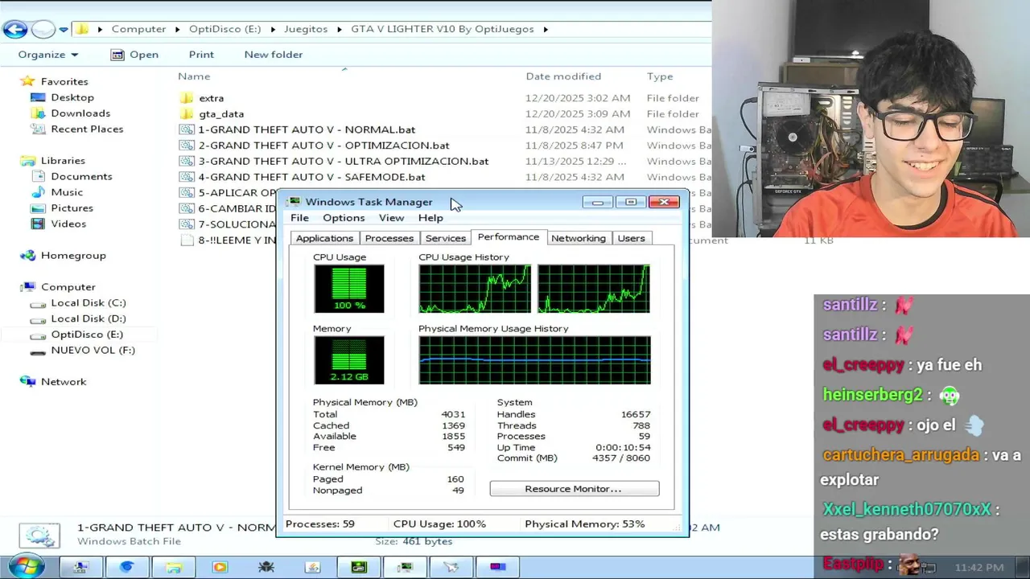Open Task Manager Help menu
Image resolution: width=1030 pixels, height=579 pixels.
coord(431,218)
